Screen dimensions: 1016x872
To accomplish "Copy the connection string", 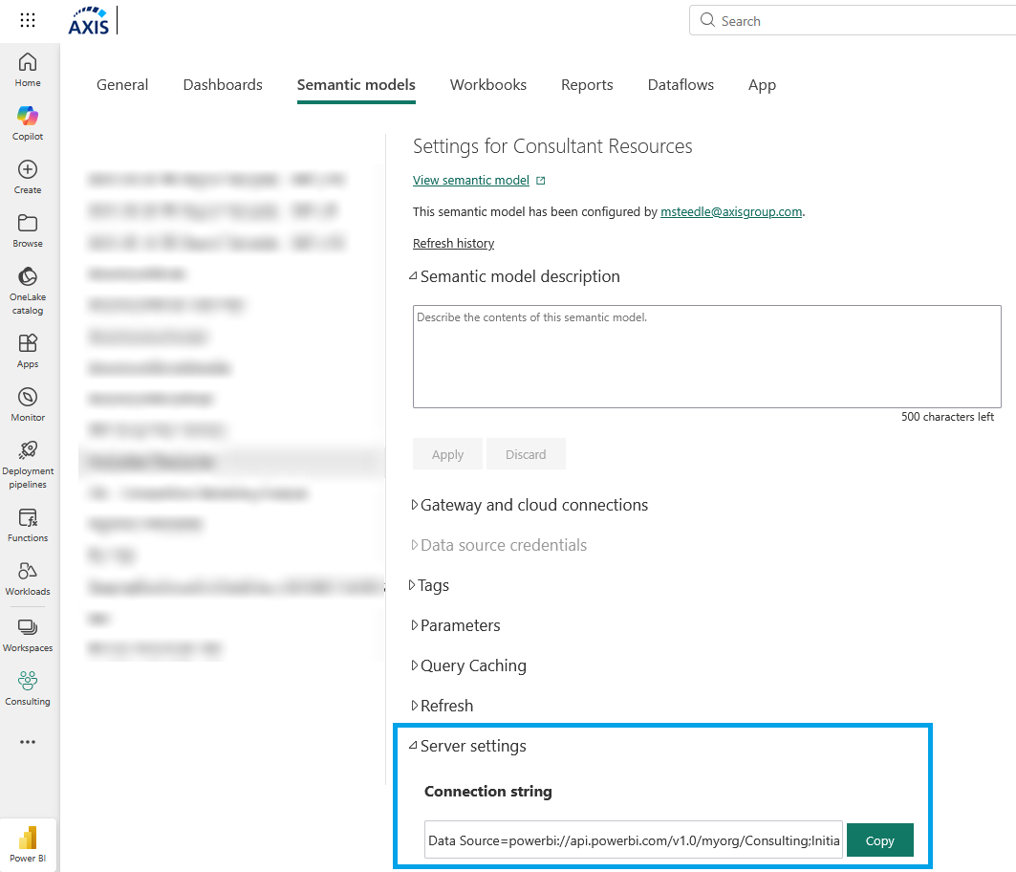I will pyautogui.click(x=879, y=839).
